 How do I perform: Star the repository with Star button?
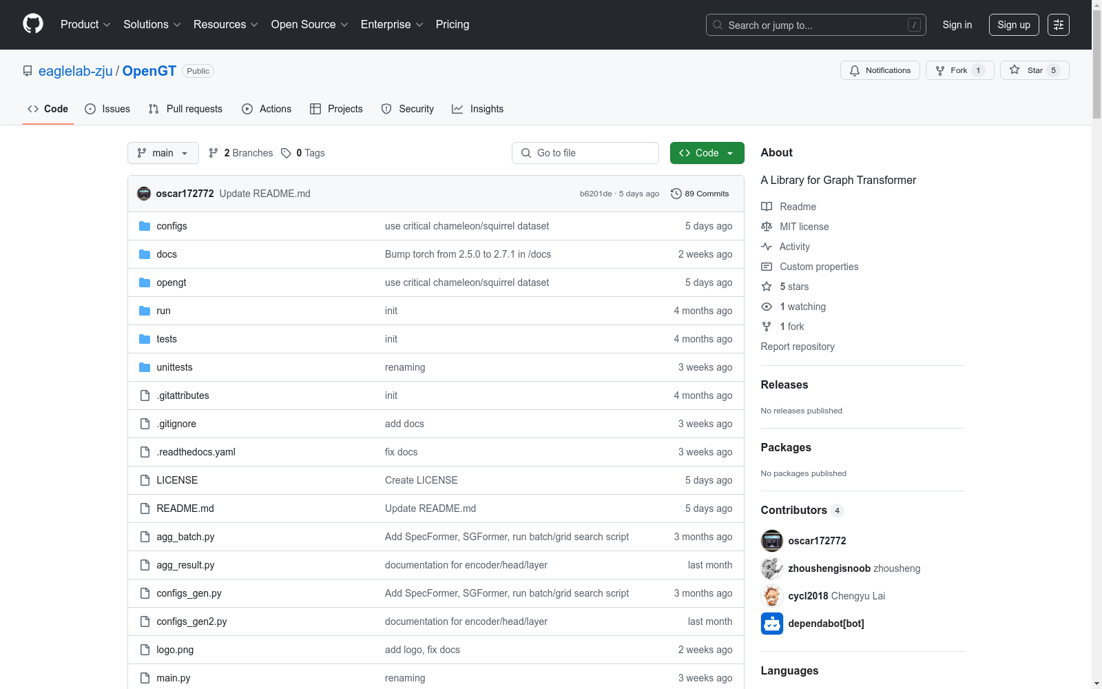coord(1035,70)
